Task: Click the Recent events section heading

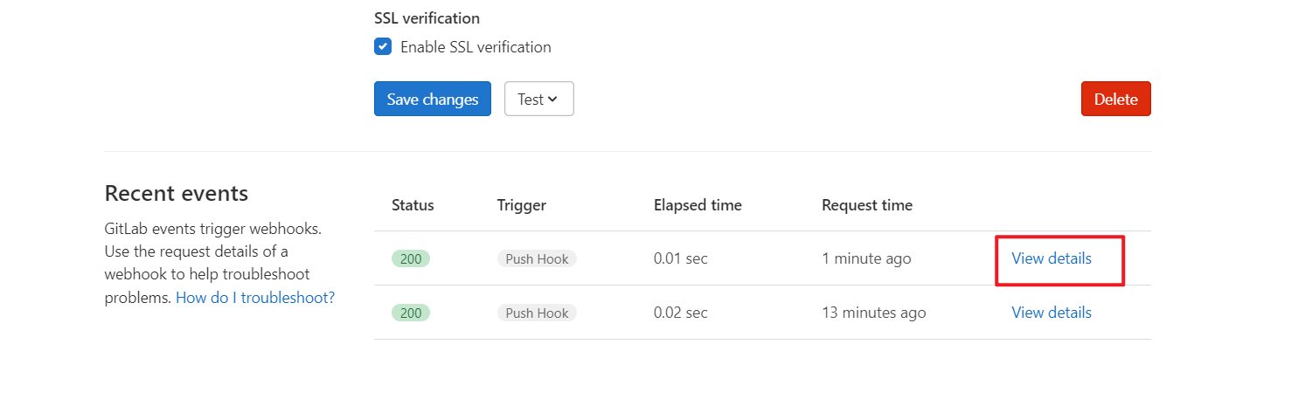Action: 177,193
